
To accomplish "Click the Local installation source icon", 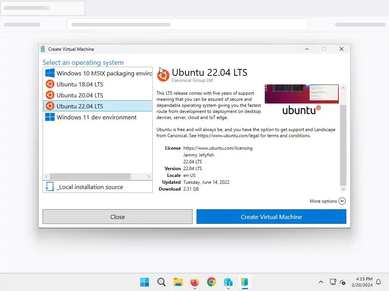I will (50, 186).
